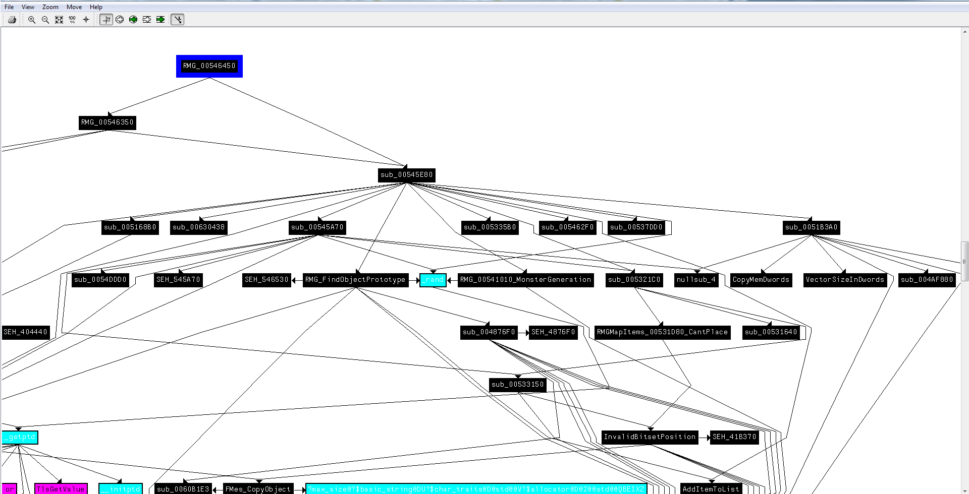Select node sub_0054DDD0
The width and height of the screenshot is (969, 494).
point(100,280)
